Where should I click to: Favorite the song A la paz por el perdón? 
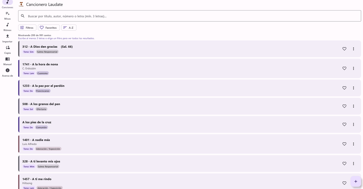[x=344, y=88]
